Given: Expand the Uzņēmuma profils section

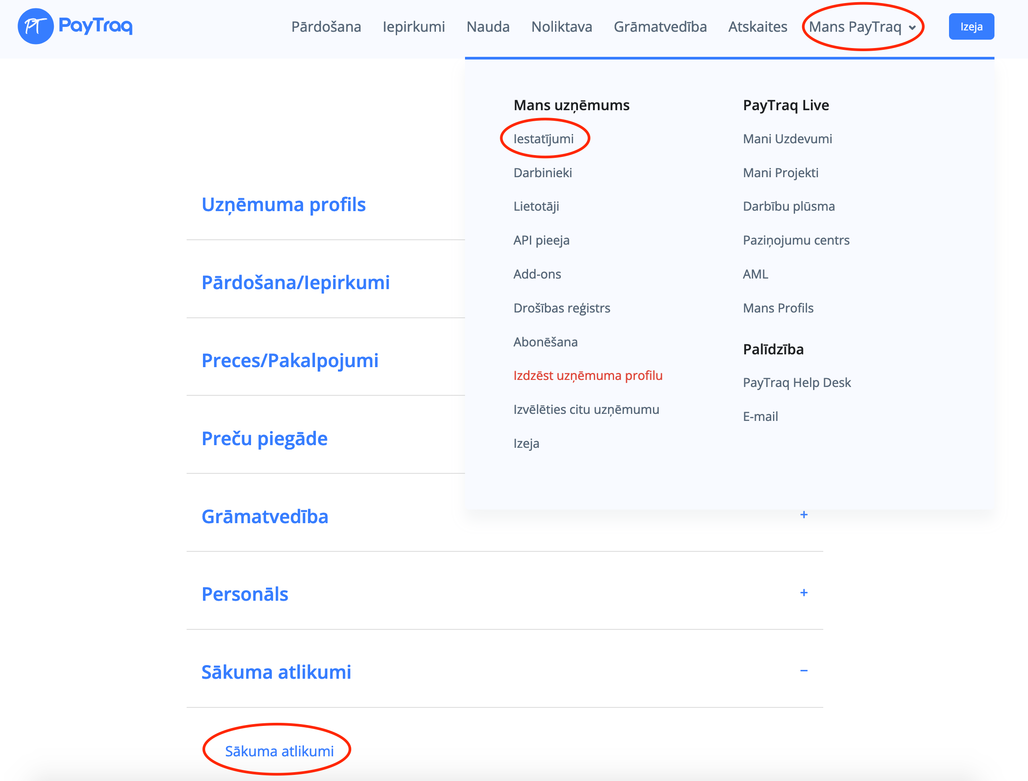Looking at the screenshot, I should [x=283, y=205].
